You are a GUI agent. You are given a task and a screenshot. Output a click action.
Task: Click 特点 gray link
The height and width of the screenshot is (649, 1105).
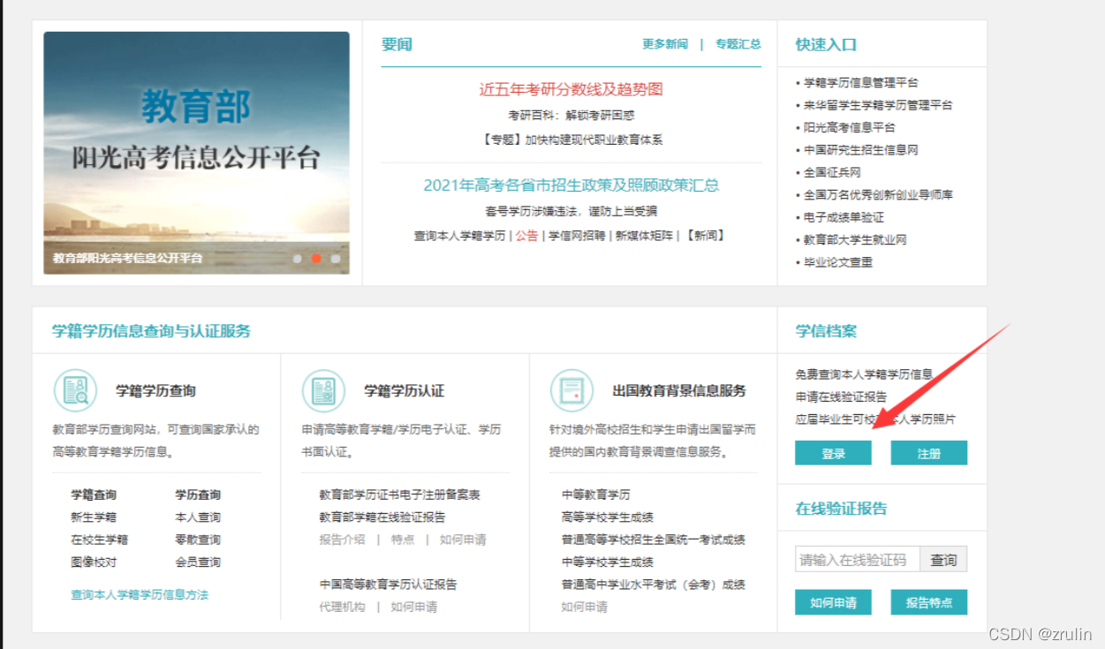[403, 540]
